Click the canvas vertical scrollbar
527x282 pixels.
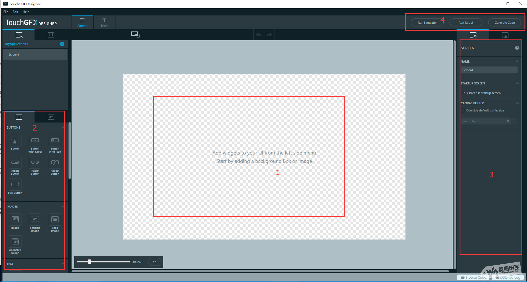pyautogui.click(x=454, y=155)
